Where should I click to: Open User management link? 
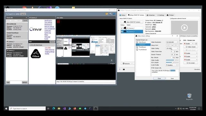coord(50,29)
